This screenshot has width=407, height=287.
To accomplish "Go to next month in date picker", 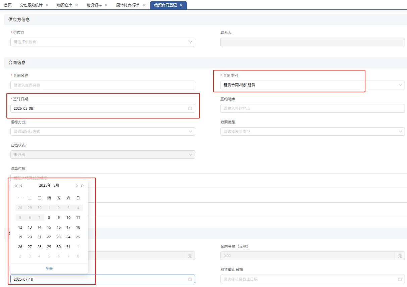I will (x=77, y=186).
